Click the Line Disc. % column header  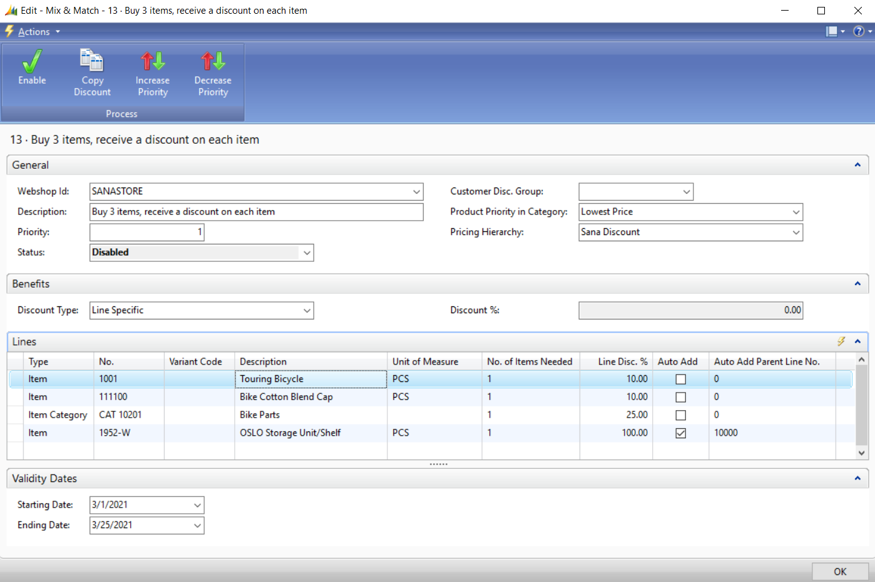click(622, 361)
